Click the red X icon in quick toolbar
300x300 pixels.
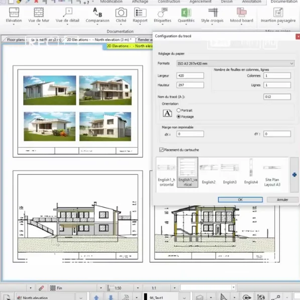[36, 2]
